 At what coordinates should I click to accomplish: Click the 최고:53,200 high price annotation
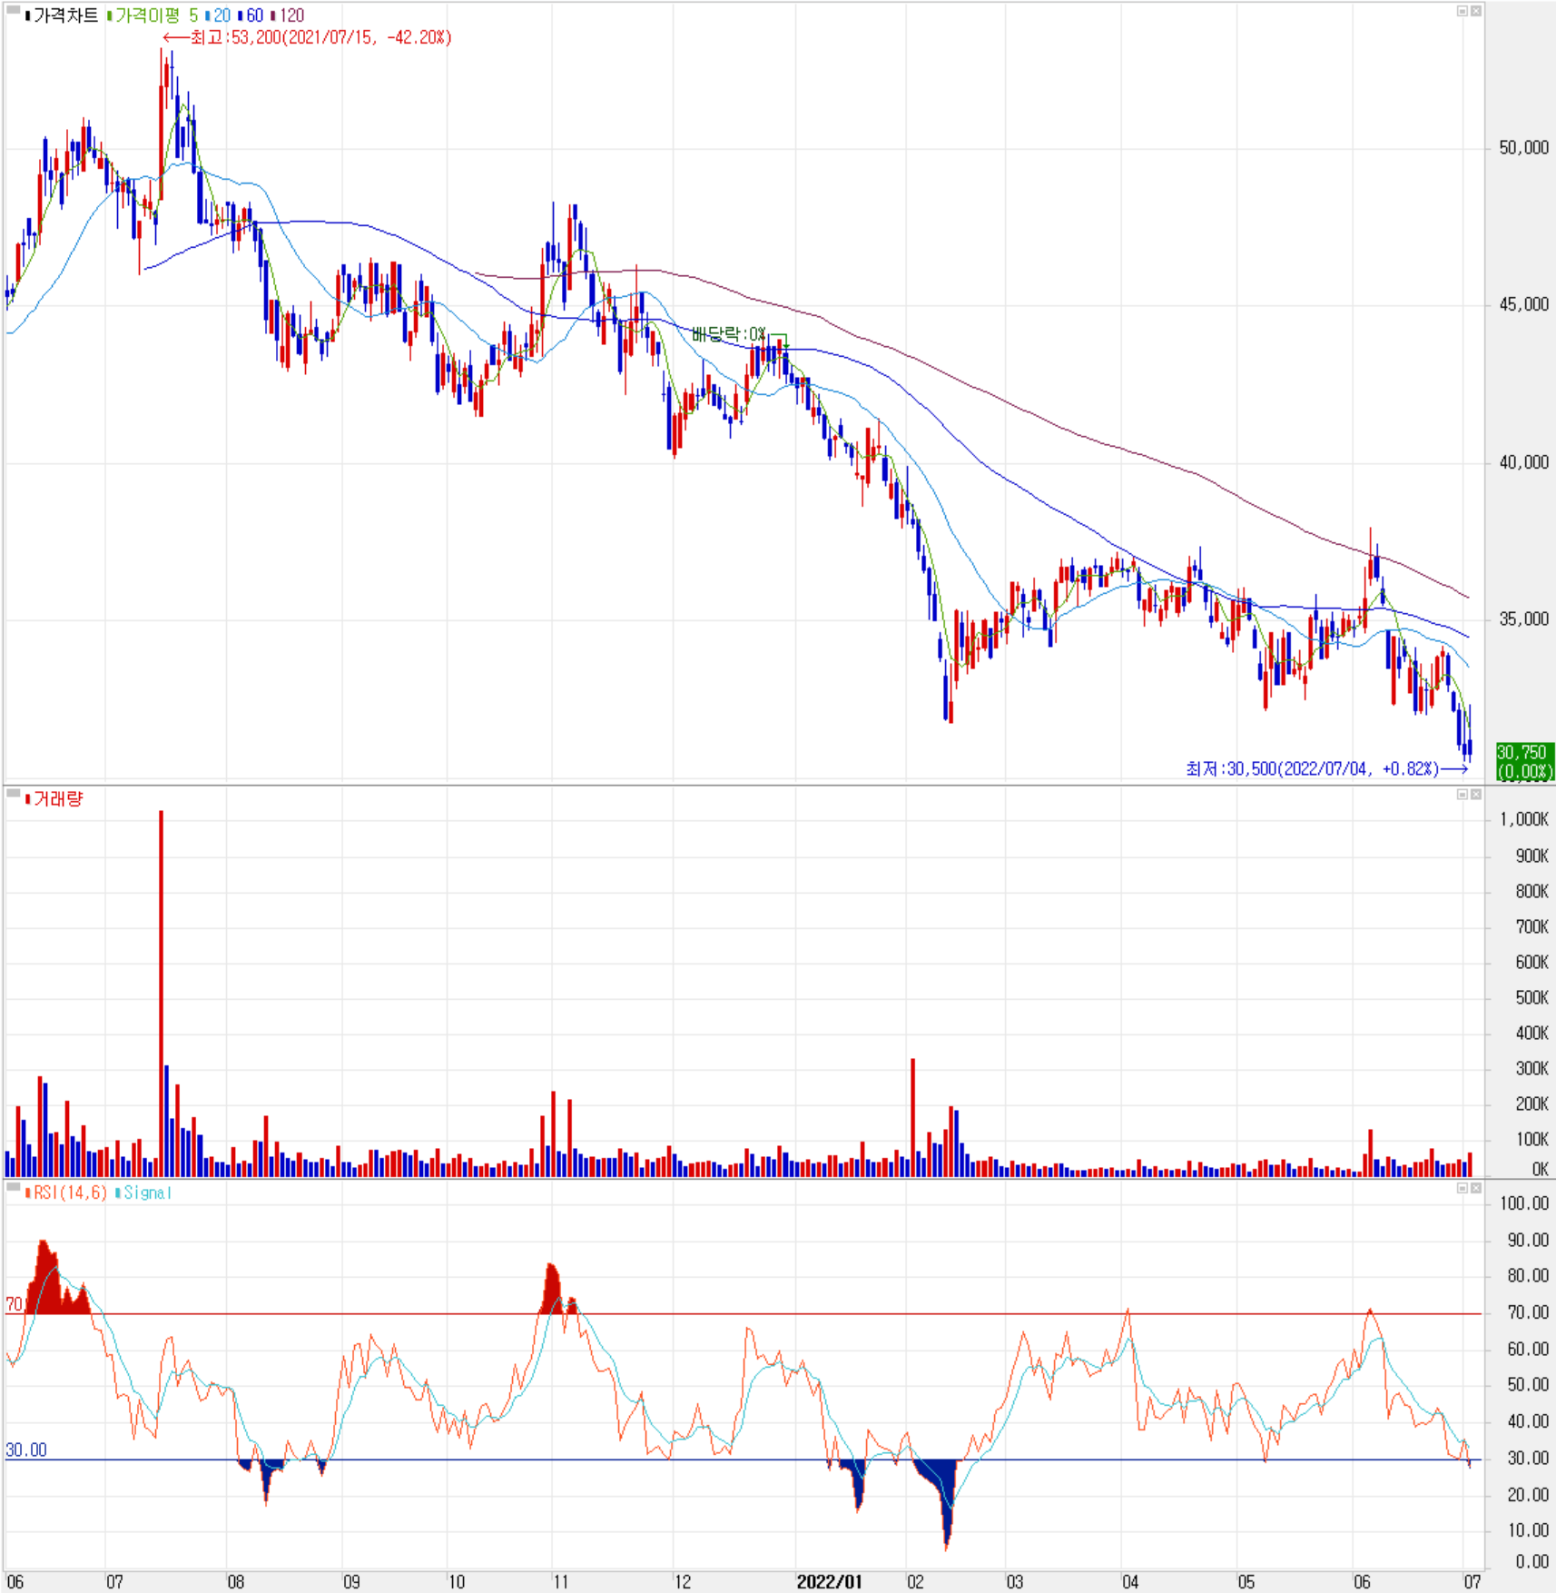coord(307,37)
